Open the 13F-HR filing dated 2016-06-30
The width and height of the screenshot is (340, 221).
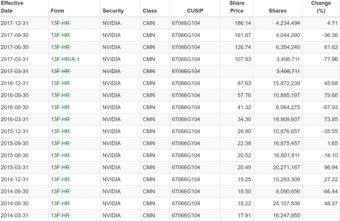pyautogui.click(x=60, y=107)
